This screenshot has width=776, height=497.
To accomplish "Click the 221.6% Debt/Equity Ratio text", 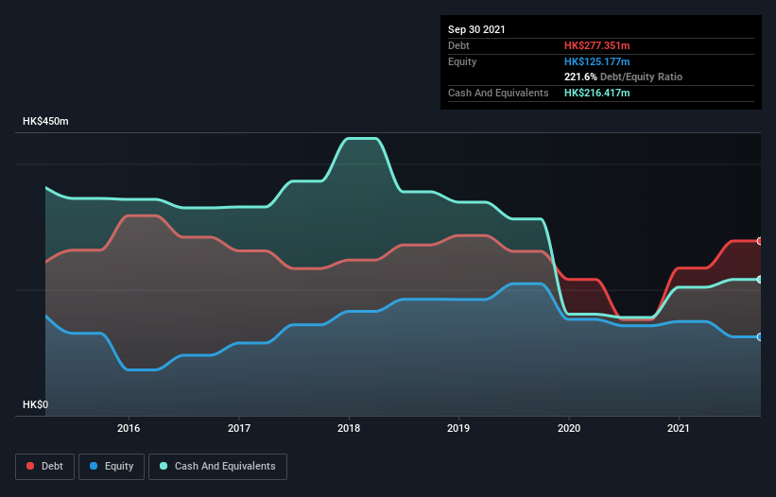I will coord(623,77).
